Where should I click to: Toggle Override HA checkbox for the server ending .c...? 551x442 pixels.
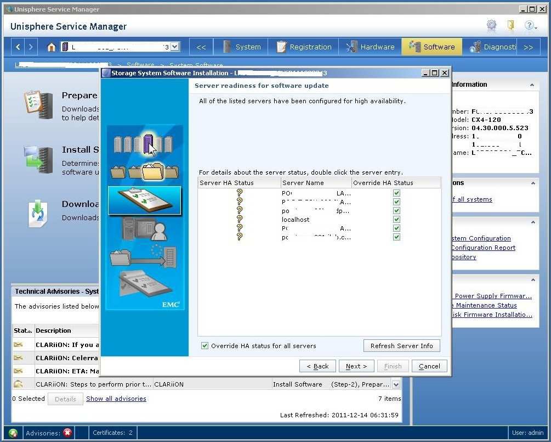point(397,237)
